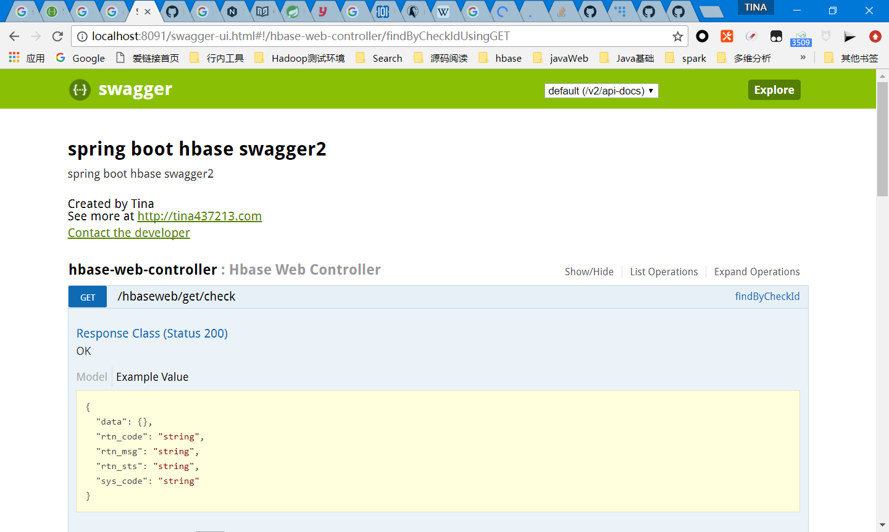The image size is (889, 532).
Task: Open the Search bookmark folder
Action: click(x=379, y=58)
